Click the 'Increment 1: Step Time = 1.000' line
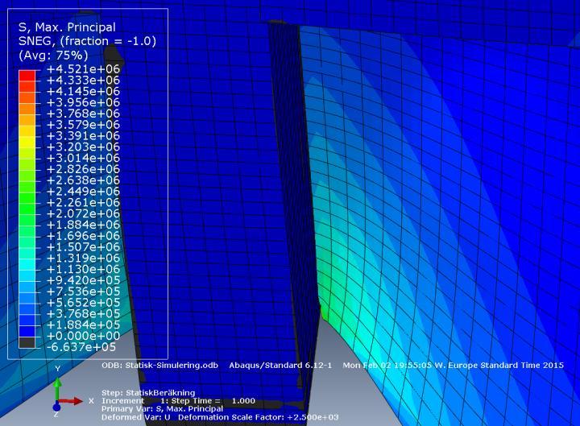Screen dimensions: 580x426 [178, 401]
